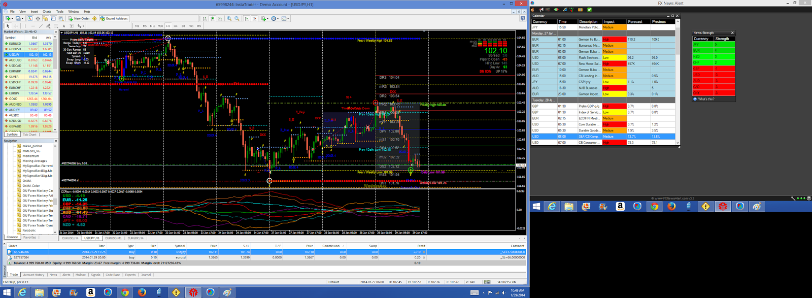Viewport: 812px width, 298px height.
Task: Switch chart to candlesticks style
Action: [212, 18]
